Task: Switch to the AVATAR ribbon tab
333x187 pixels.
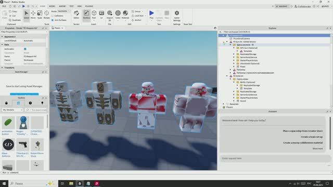Action: click(x=62, y=6)
